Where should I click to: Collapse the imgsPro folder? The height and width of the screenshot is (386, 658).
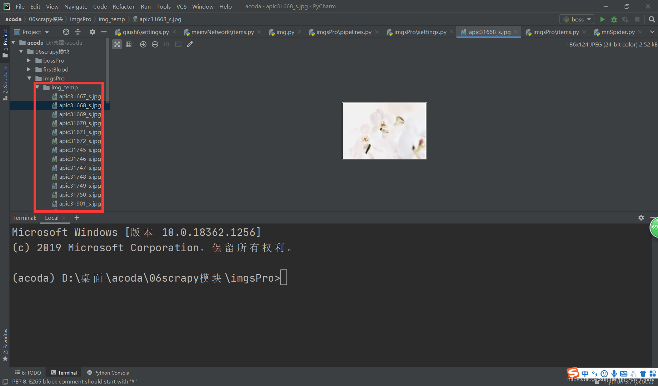point(29,78)
